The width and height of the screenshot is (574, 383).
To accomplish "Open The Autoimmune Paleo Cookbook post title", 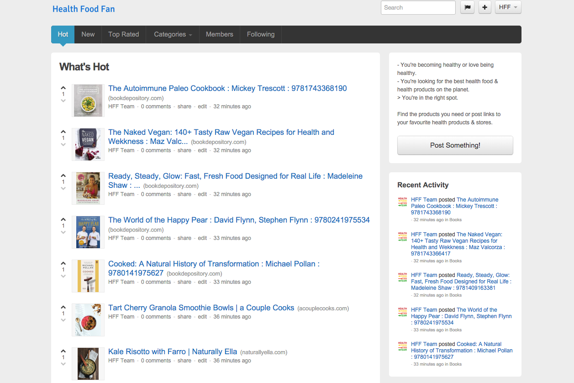I will (227, 88).
